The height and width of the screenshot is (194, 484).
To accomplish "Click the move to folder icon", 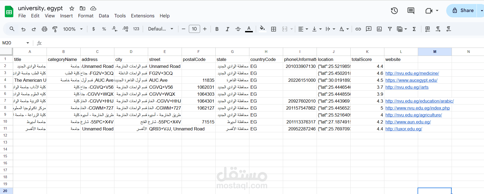I will point(82,8).
